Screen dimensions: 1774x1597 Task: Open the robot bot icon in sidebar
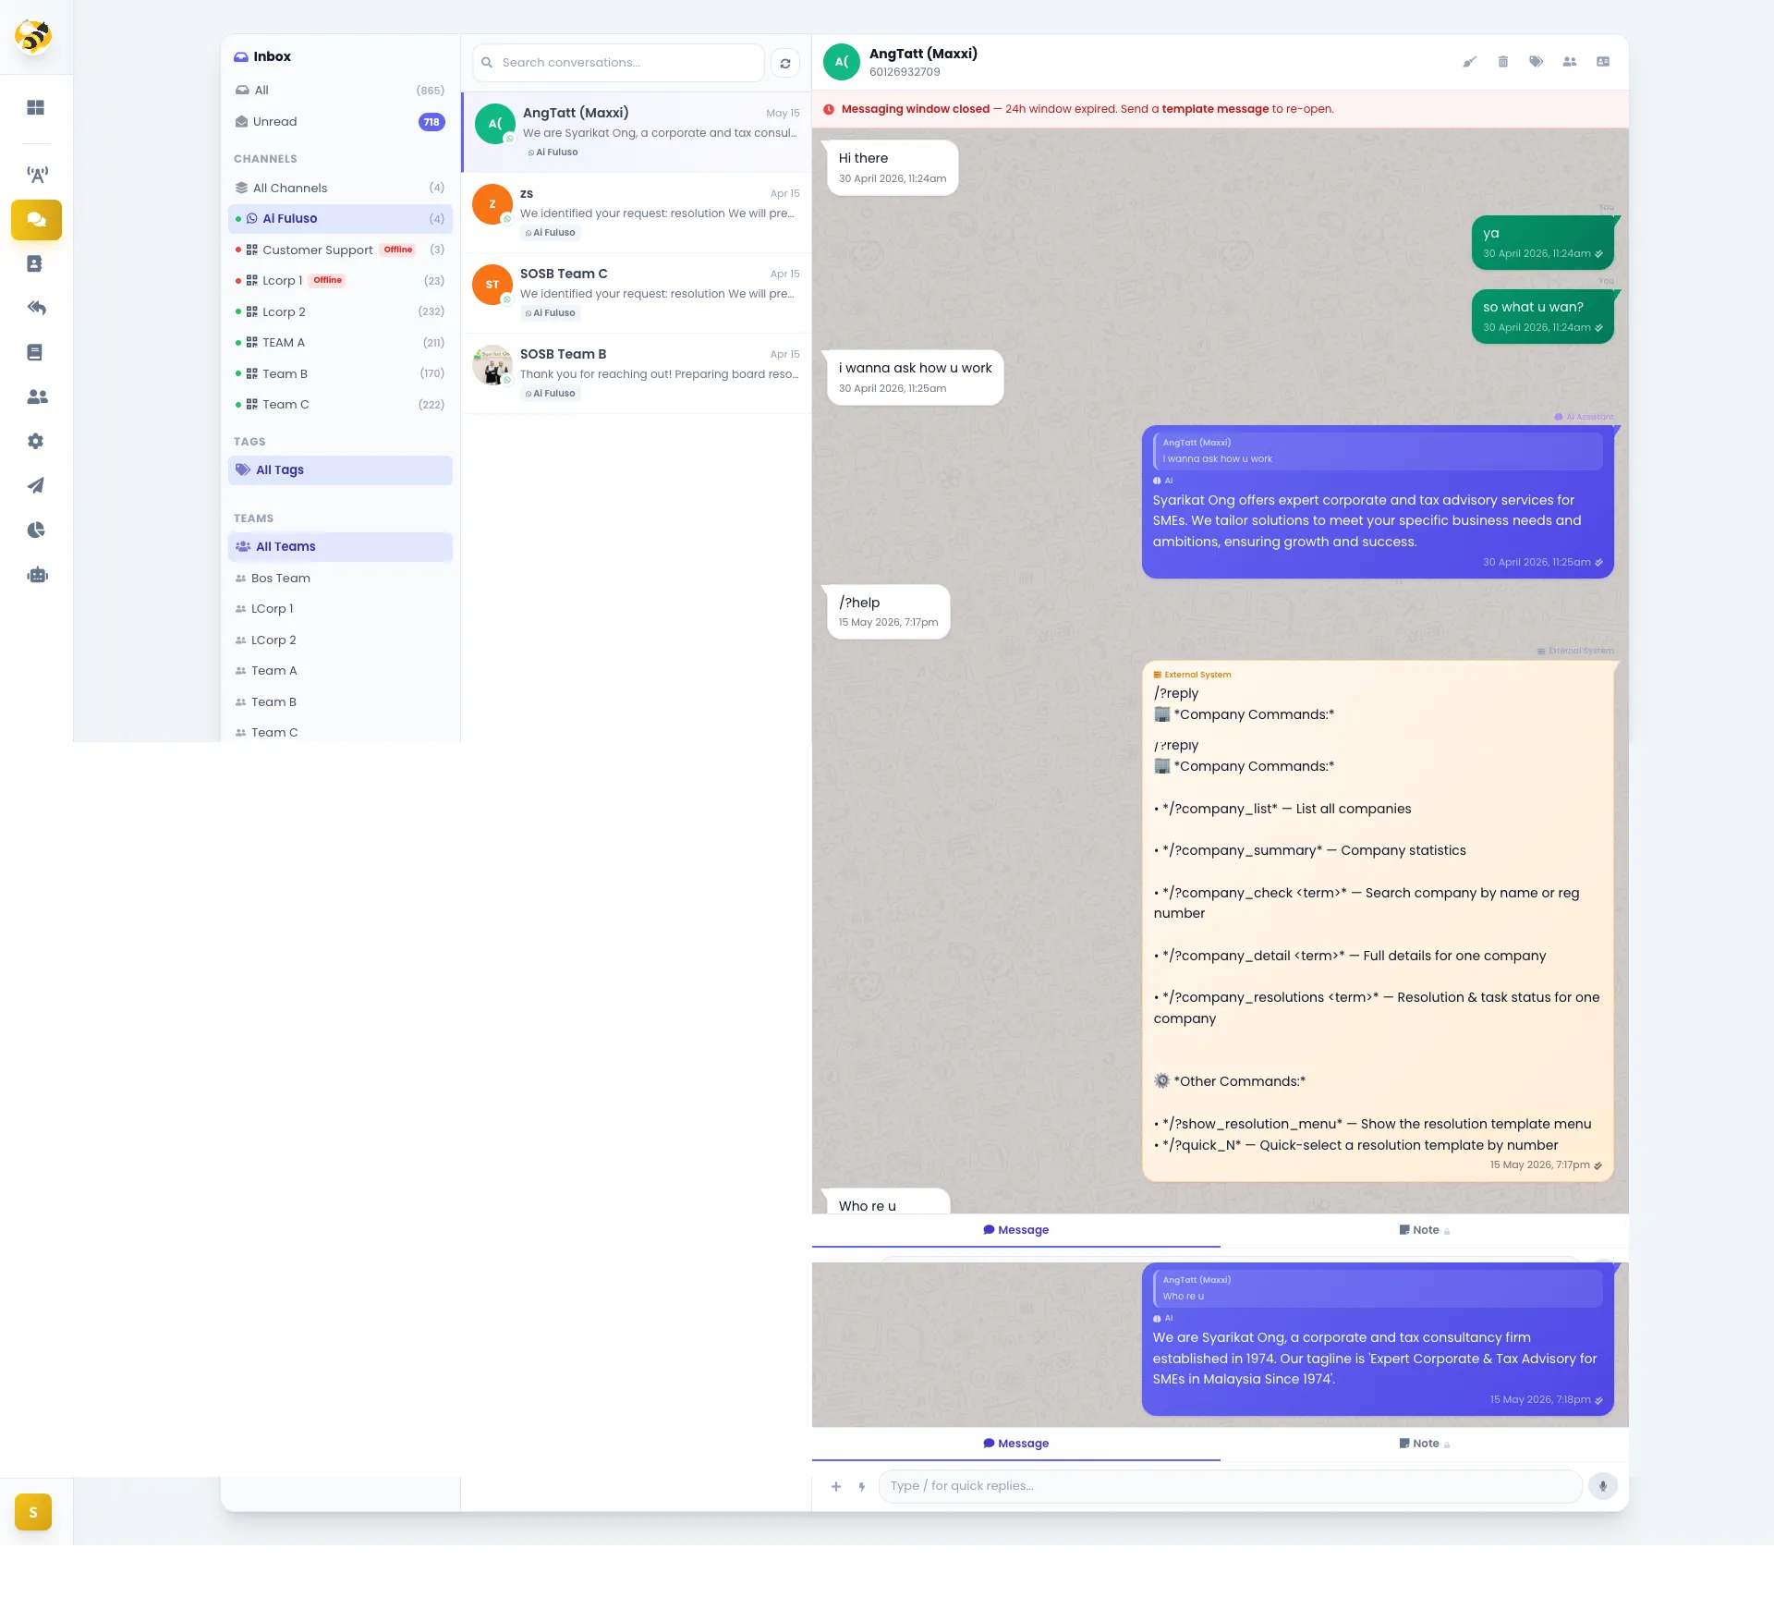point(36,575)
